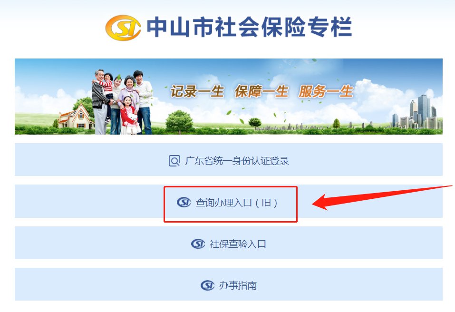Click empty left area of 办事指南 bar
455x312 pixels.
pyautogui.click(x=107, y=284)
